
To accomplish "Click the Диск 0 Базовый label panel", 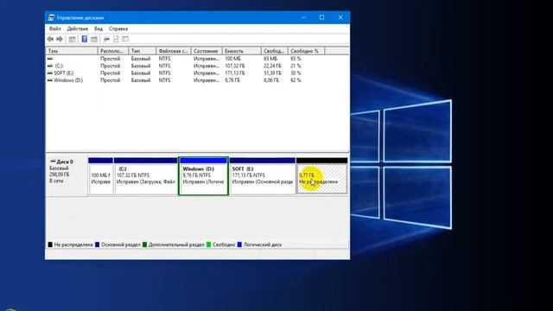I will pyautogui.click(x=67, y=175).
